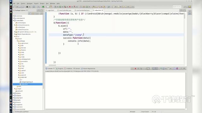Viewport: 202px width, 113px height.
Task: Expand JRE System Library node
Action: tap(15, 32)
